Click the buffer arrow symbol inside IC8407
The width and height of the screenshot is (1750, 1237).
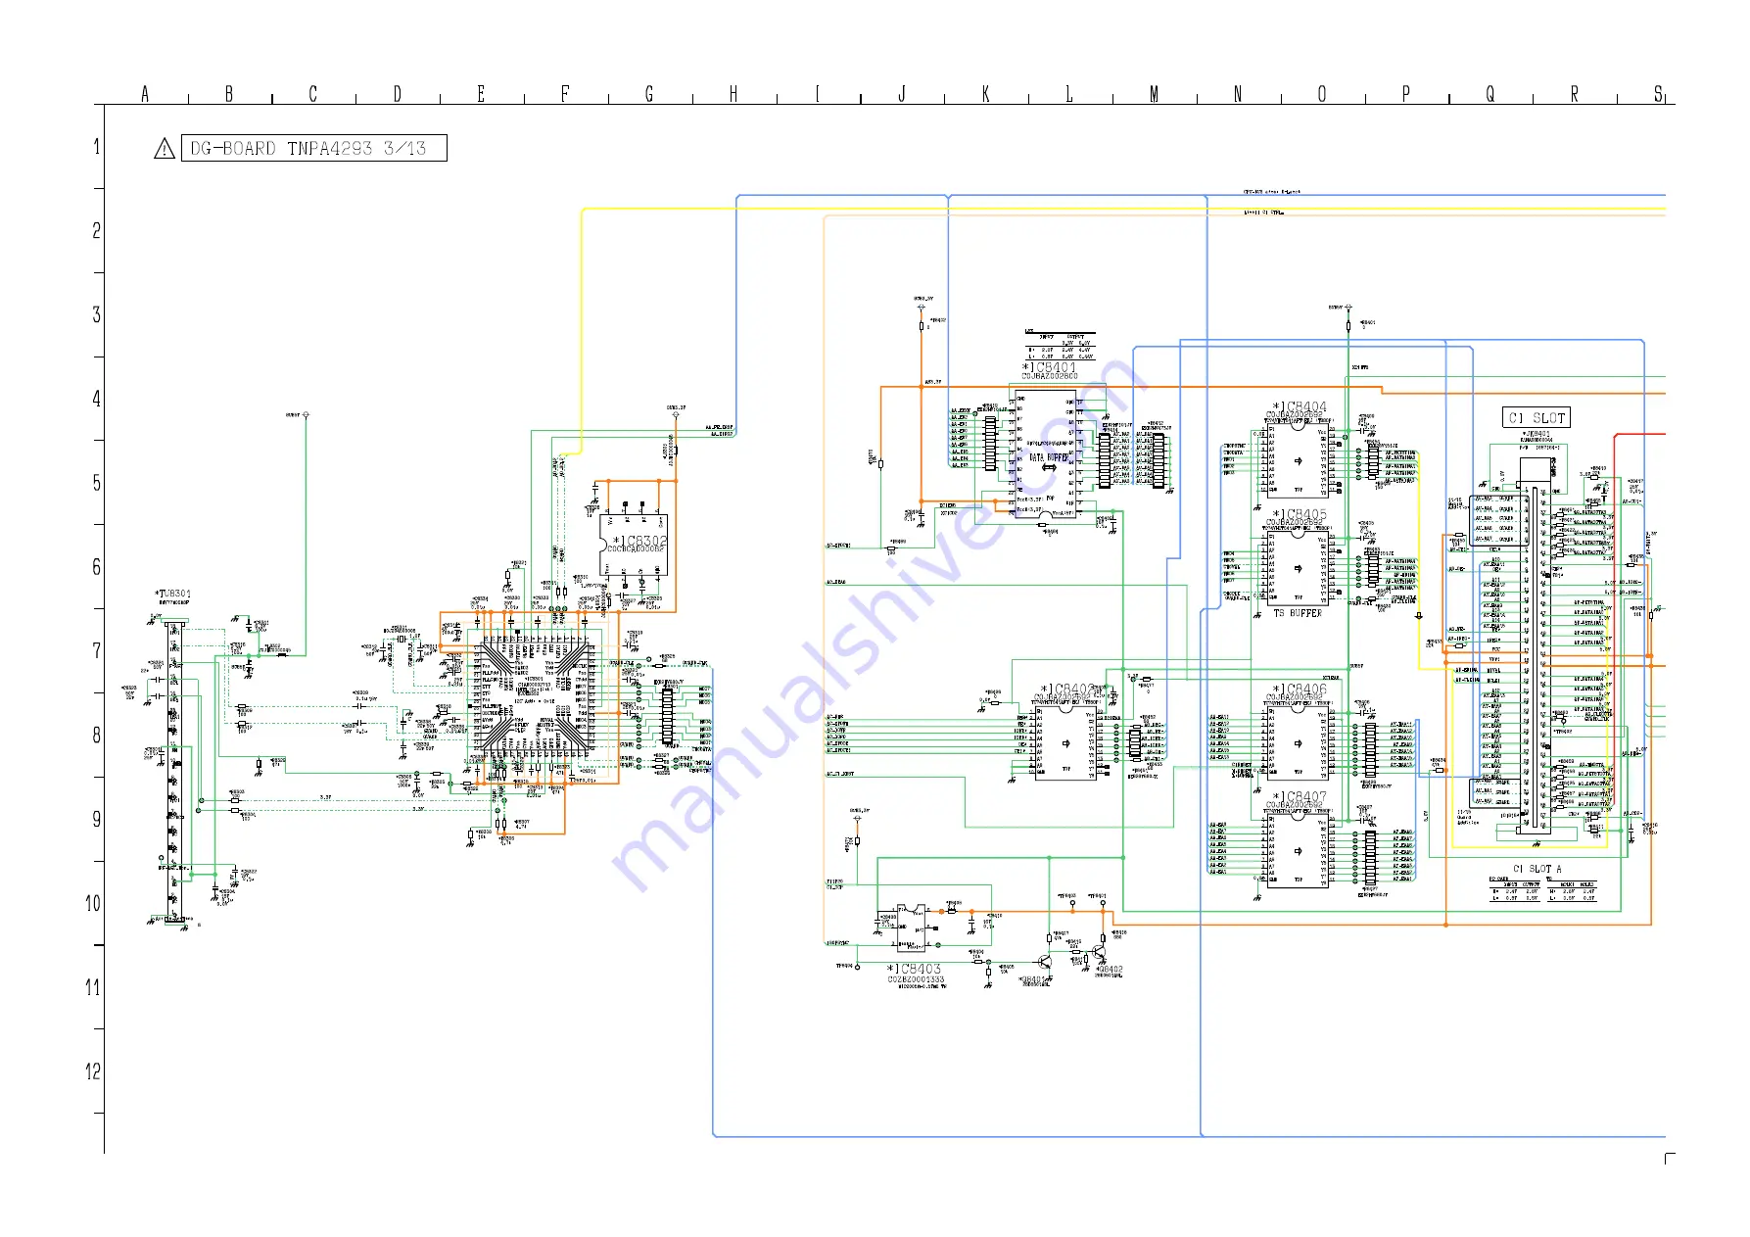pos(1299,851)
